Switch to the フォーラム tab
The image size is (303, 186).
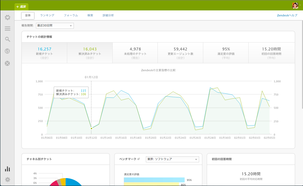71,15
